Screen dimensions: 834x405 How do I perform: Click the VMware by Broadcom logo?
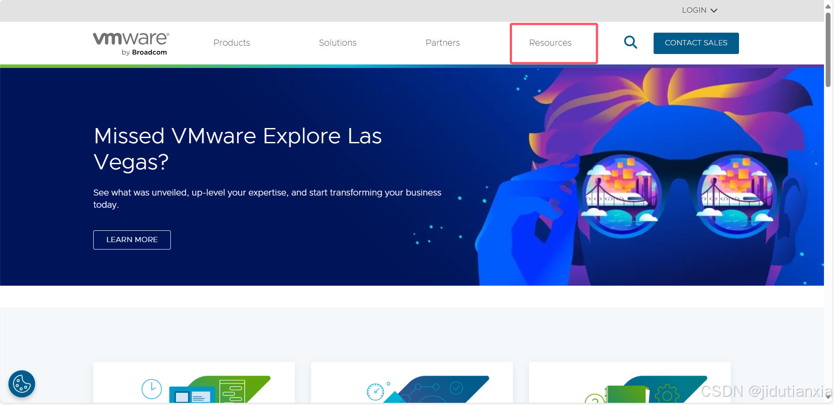click(131, 43)
